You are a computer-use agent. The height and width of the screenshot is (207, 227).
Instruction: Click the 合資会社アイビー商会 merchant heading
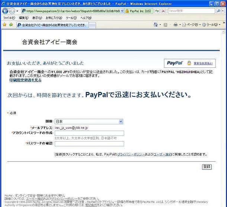[49, 42]
